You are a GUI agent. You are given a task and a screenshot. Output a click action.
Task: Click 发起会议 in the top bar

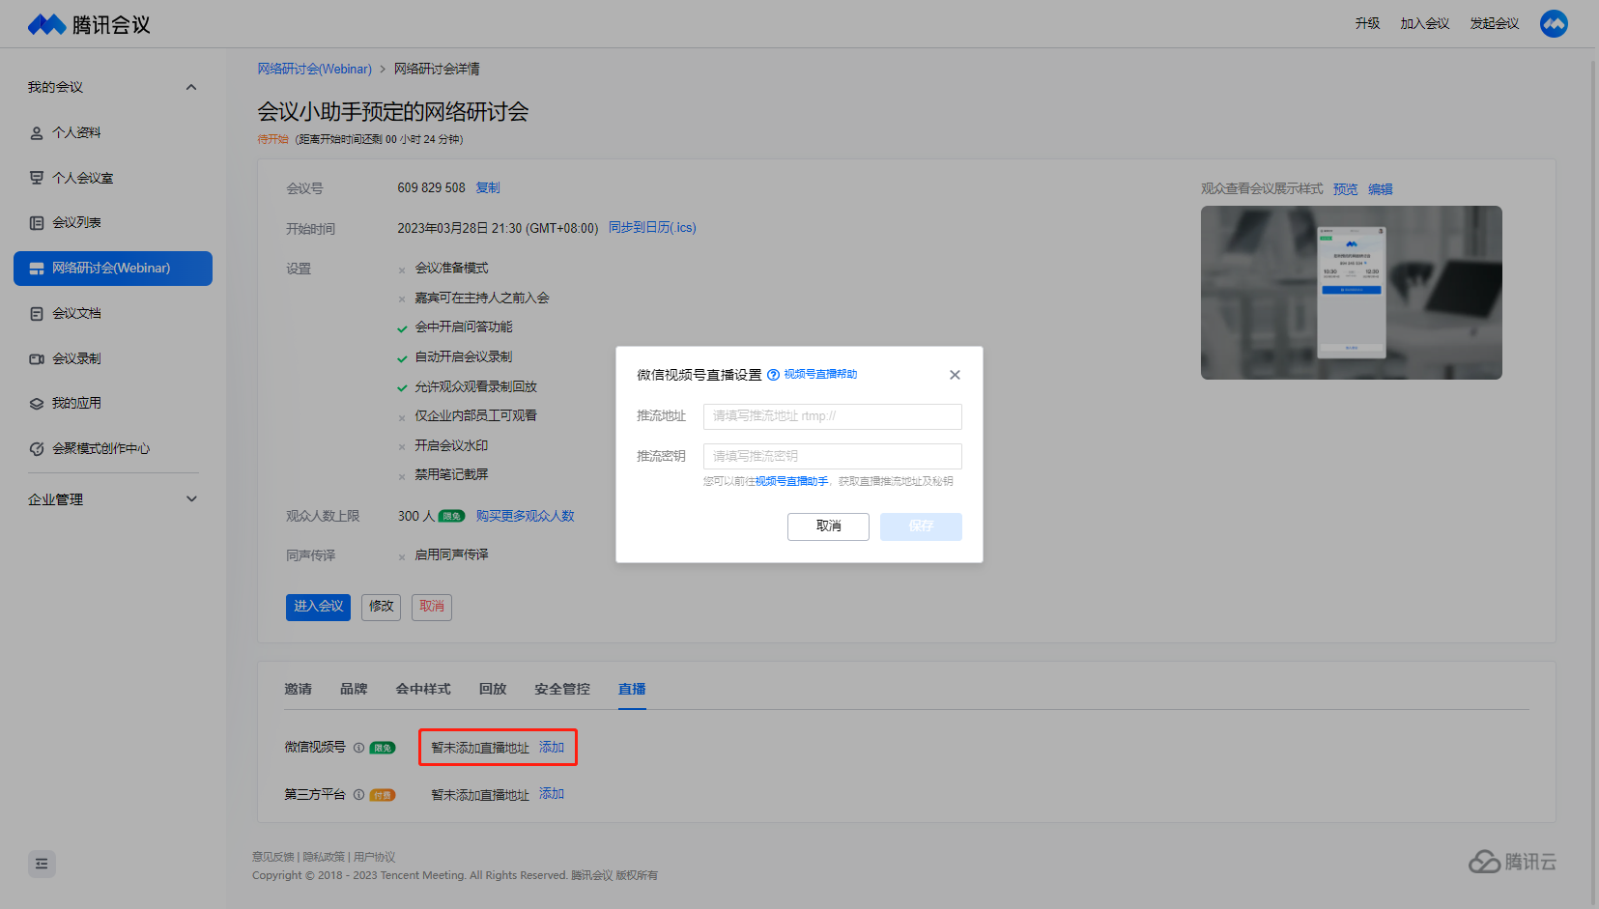tap(1495, 23)
